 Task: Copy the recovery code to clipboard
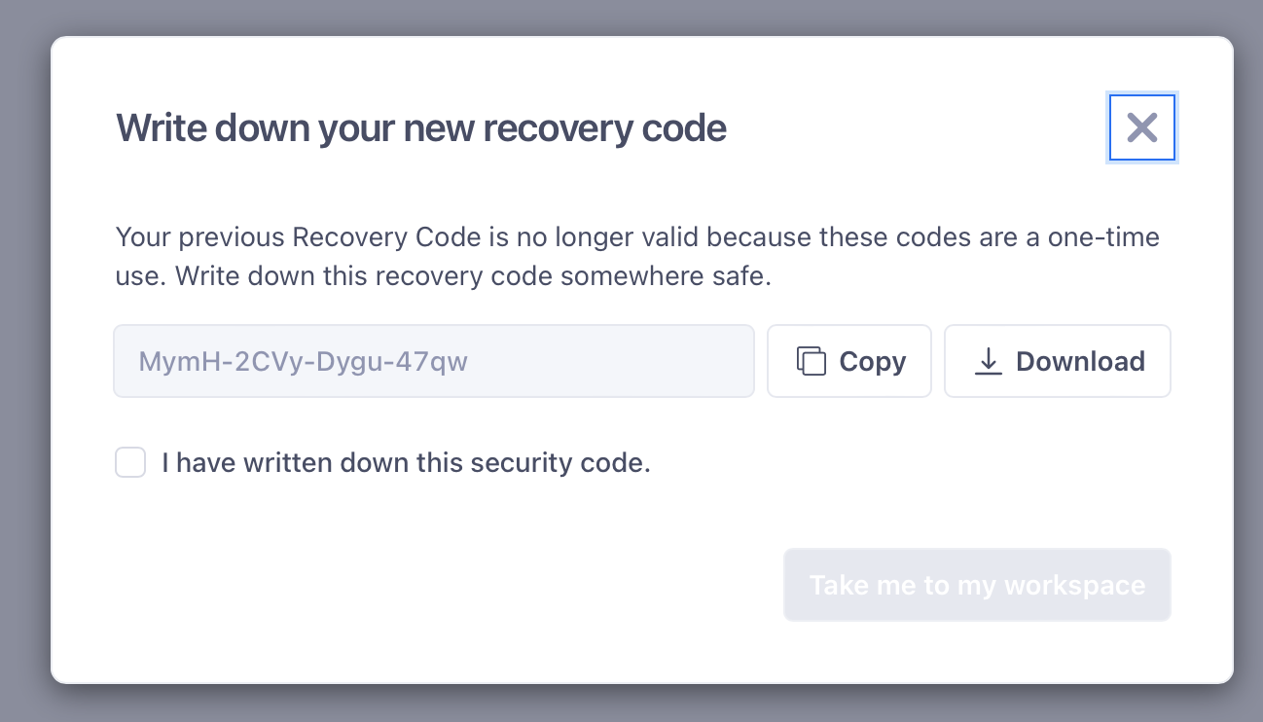click(x=849, y=361)
